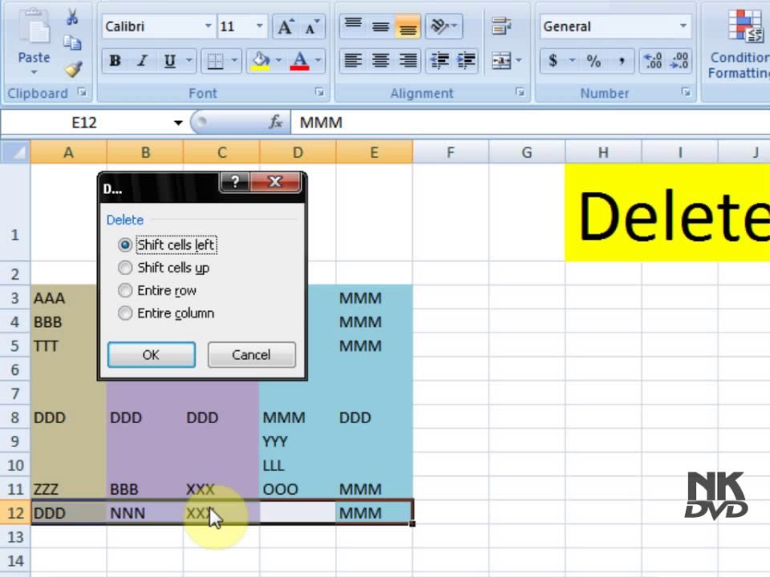Click the Name Box showing E12
770x577 pixels.
[x=84, y=123]
